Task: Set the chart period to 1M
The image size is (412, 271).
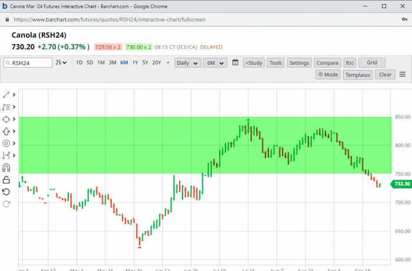Action: (101, 63)
